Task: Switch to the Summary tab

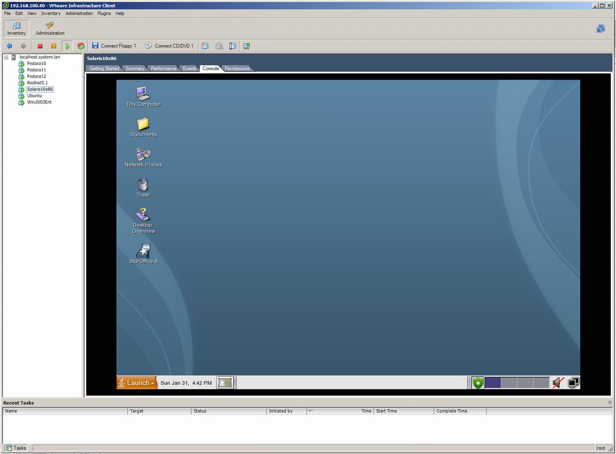Action: click(x=135, y=69)
